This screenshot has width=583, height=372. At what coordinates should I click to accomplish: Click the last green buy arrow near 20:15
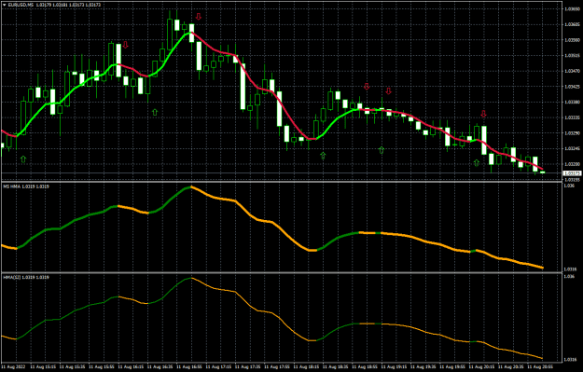click(x=477, y=163)
